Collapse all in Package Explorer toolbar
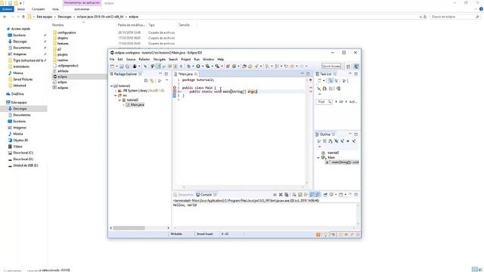The height and width of the screenshot is (272, 484). (146, 81)
